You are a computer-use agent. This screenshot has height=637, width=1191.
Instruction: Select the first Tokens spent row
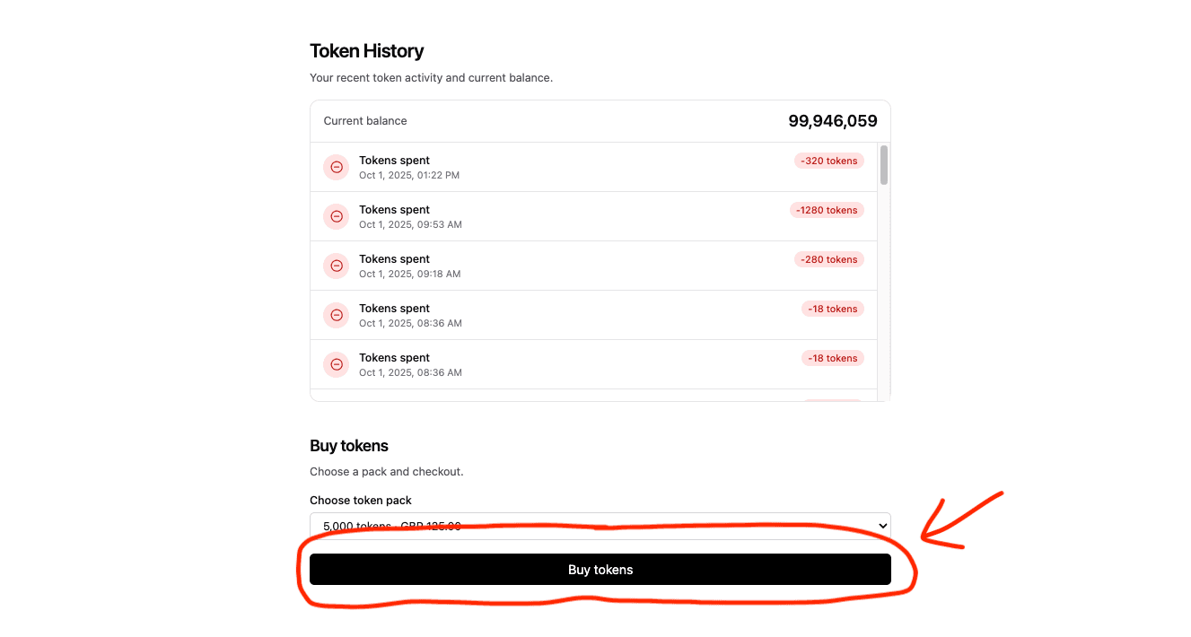click(x=592, y=167)
